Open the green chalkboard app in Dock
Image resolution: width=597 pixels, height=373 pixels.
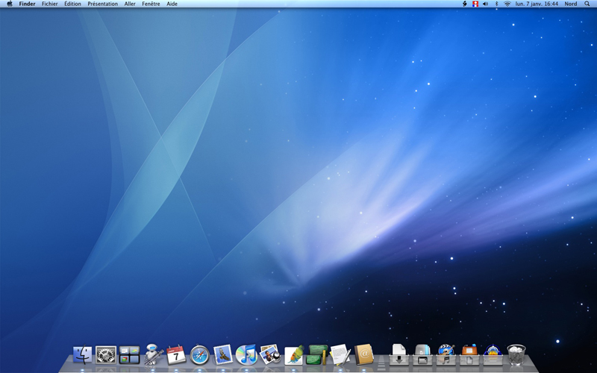[x=317, y=354]
